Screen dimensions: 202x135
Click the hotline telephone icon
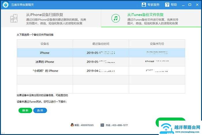102,125
